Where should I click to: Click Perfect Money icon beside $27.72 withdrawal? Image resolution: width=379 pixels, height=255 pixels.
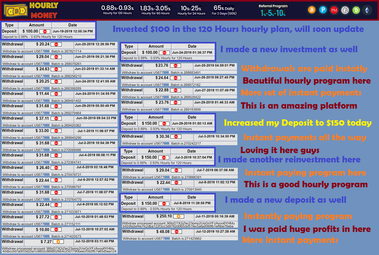click(56, 217)
